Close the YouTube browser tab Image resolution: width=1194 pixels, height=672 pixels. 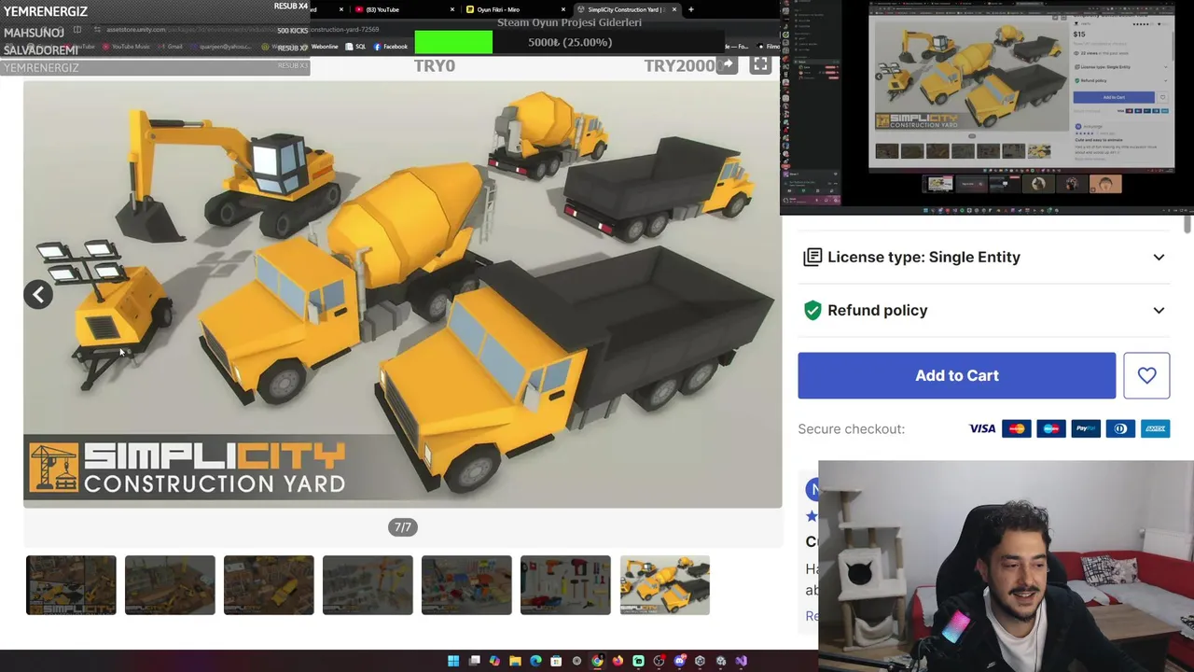pos(452,9)
